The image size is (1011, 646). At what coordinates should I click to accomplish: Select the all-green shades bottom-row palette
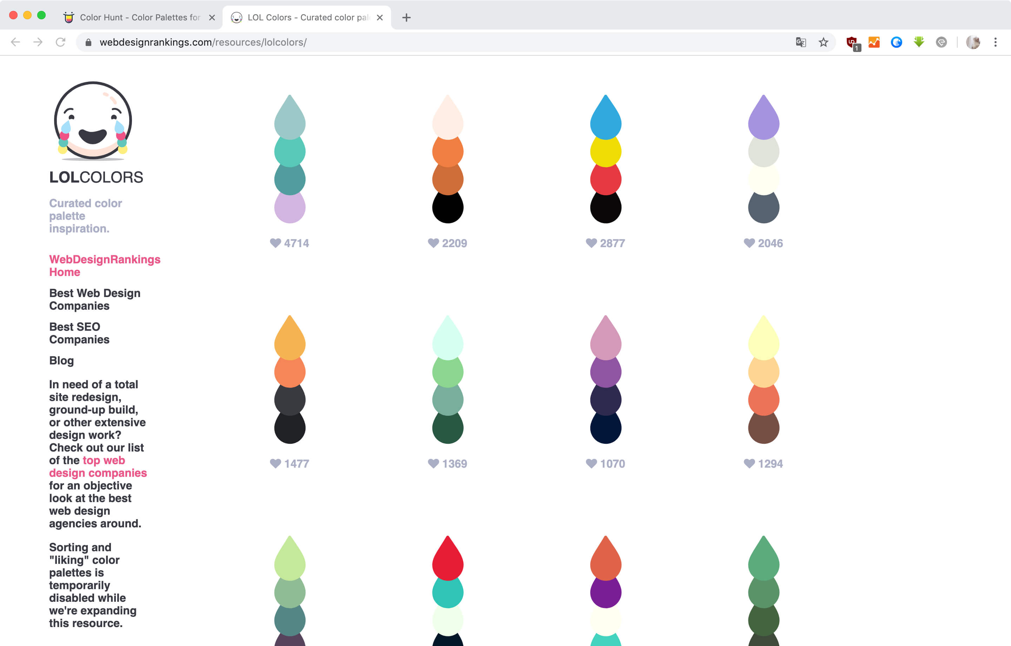pyautogui.click(x=763, y=591)
